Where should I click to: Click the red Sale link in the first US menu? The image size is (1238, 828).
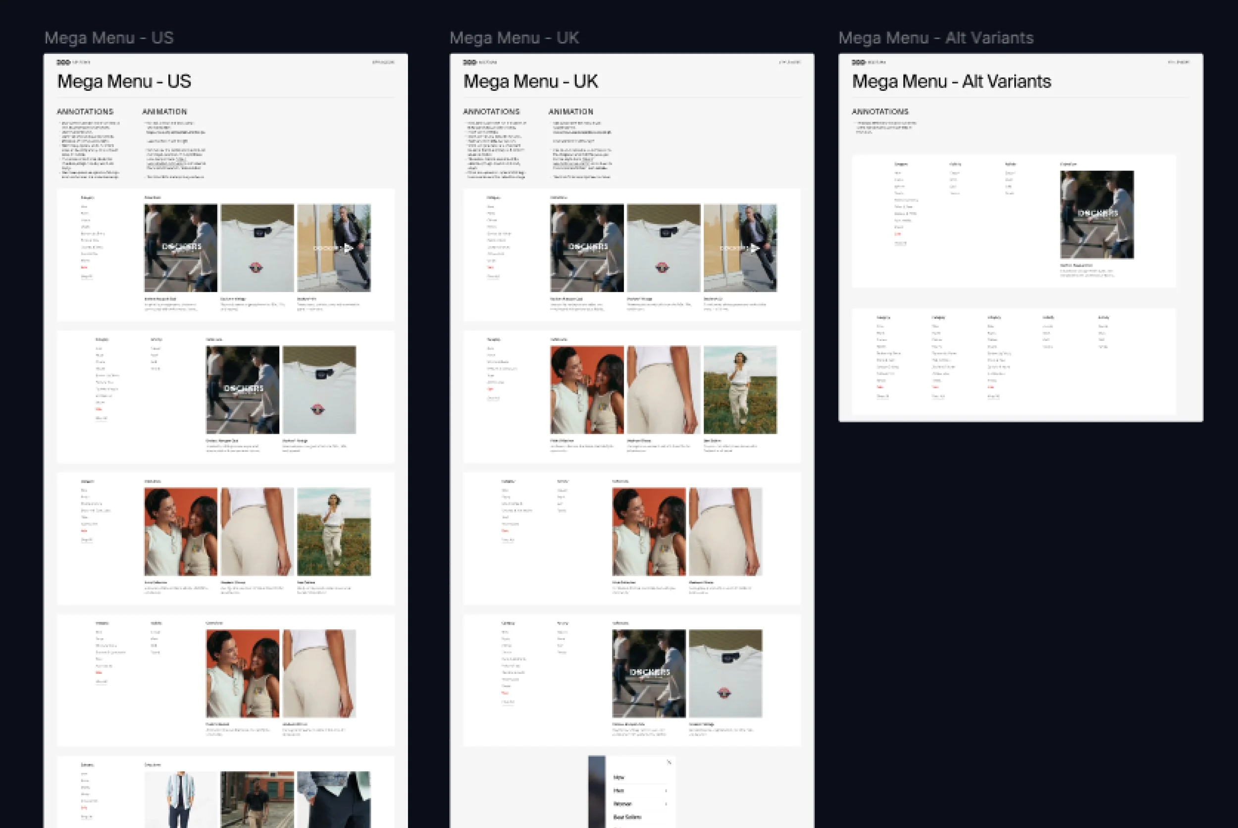pos(84,268)
